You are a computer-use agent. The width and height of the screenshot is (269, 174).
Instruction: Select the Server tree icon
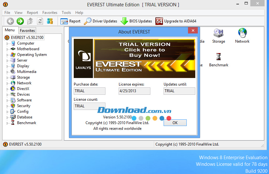[x=13, y=60]
